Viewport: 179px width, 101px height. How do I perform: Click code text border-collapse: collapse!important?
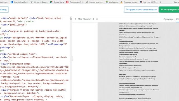31,57
